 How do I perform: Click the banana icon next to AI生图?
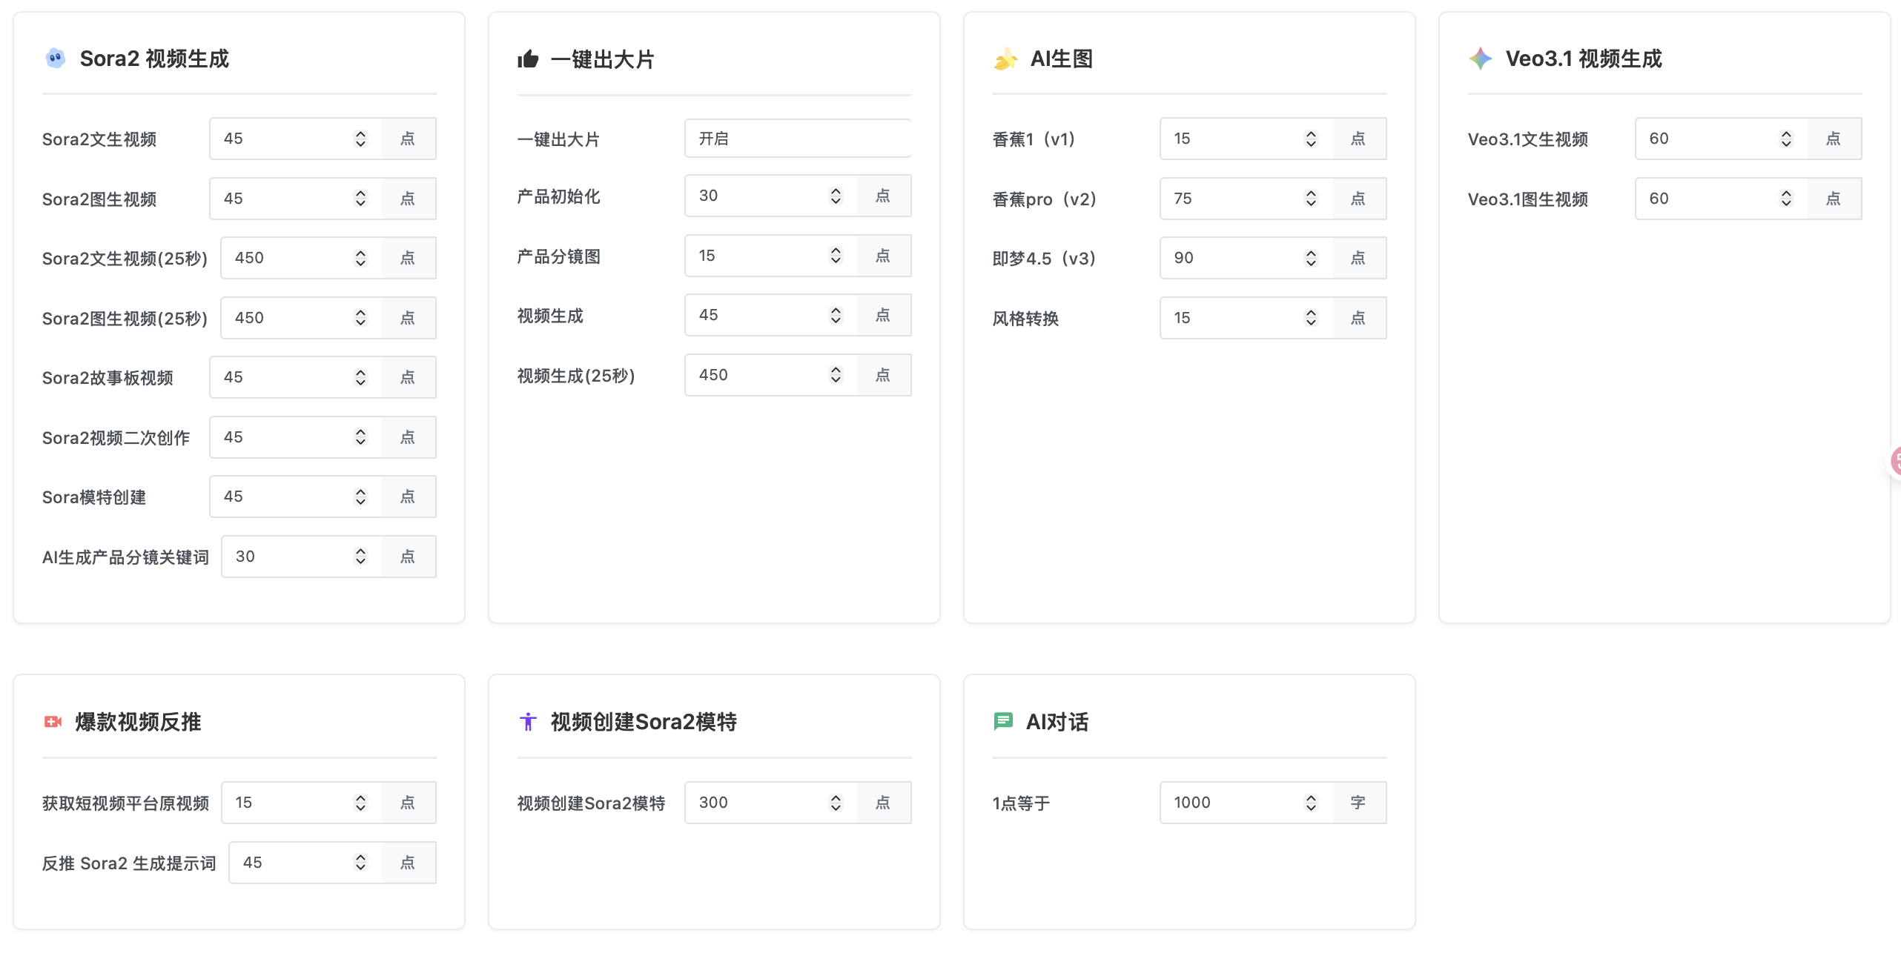click(x=1005, y=59)
